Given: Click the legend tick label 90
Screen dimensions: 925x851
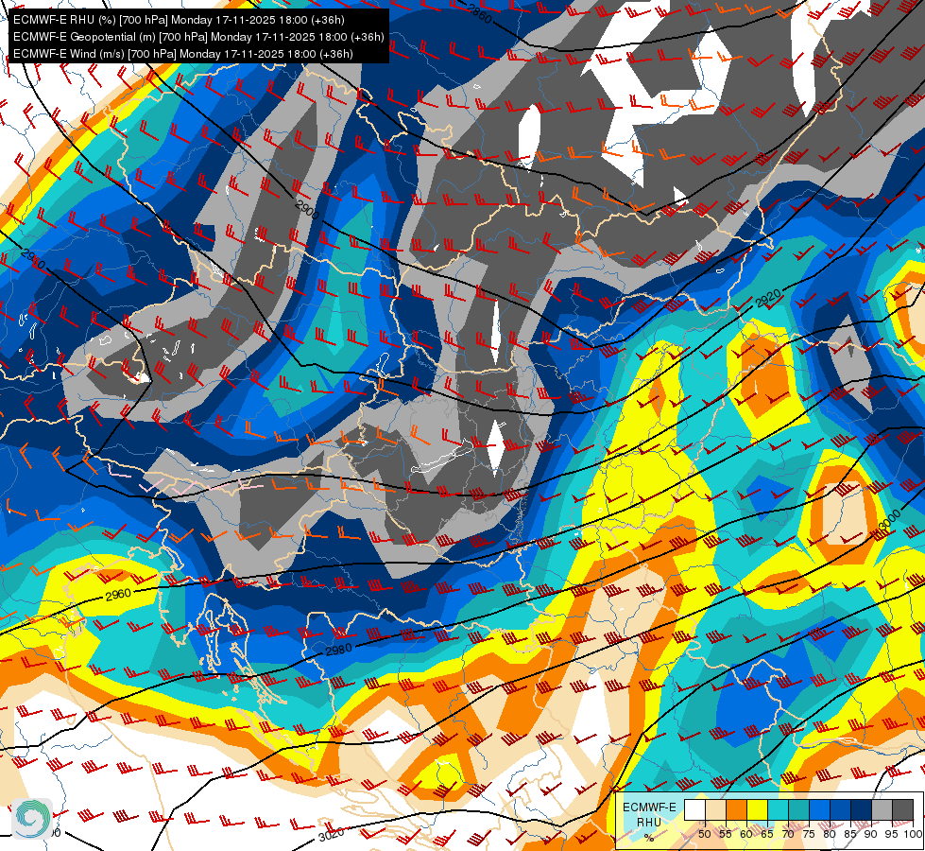Looking at the screenshot, I should (x=871, y=834).
